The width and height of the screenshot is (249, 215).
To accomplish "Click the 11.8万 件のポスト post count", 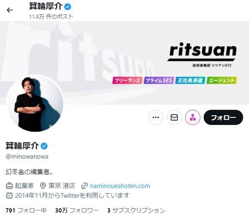I will pyautogui.click(x=51, y=17).
